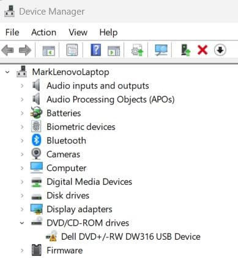Click the speaker icon for Audio Processing Objects
238x258 pixels.
pos(36,99)
